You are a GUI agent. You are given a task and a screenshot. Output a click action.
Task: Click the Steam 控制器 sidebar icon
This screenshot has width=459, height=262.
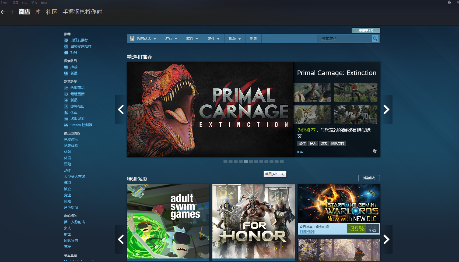click(66, 125)
